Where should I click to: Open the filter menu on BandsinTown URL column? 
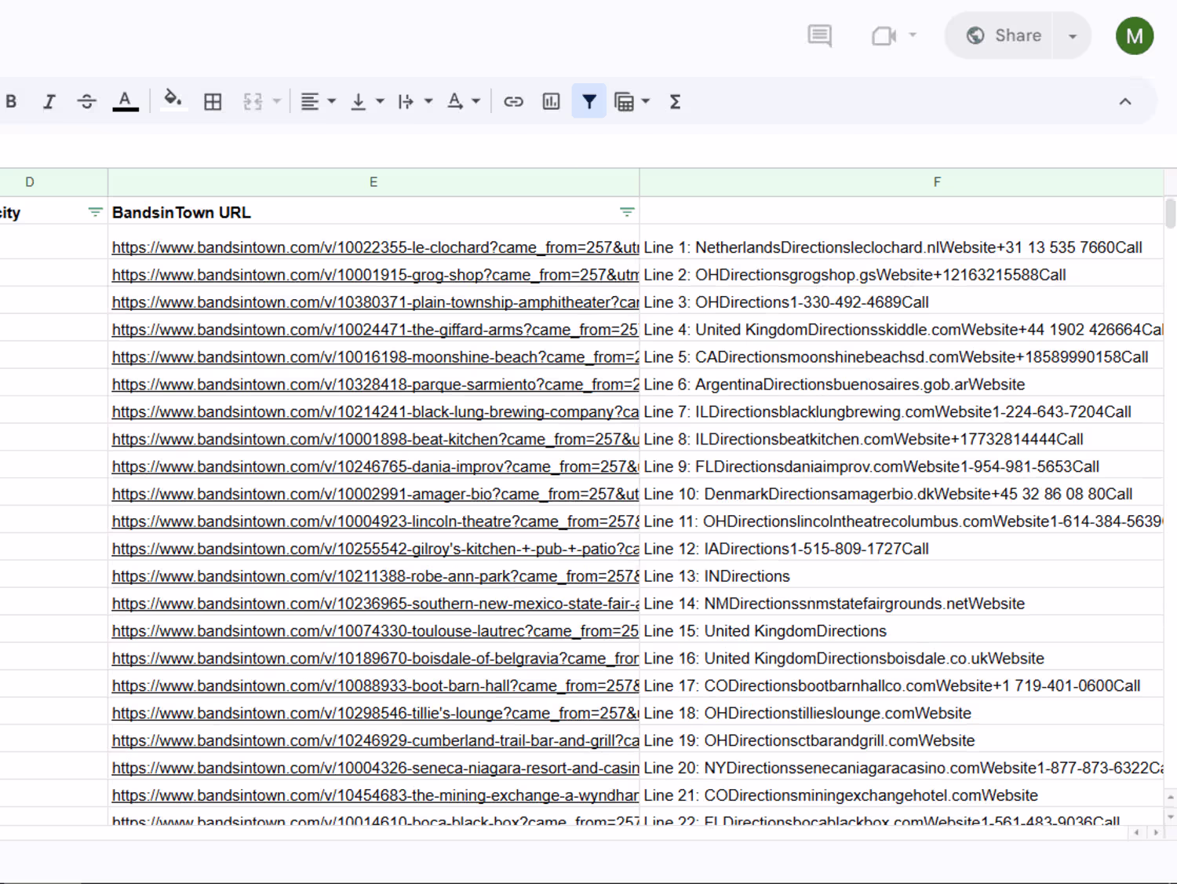coord(627,212)
